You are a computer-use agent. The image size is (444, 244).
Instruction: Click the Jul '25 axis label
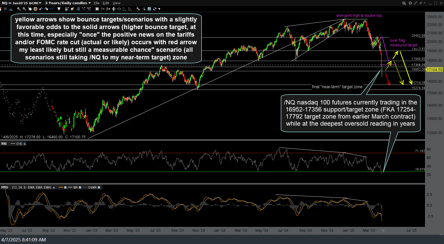(411, 231)
